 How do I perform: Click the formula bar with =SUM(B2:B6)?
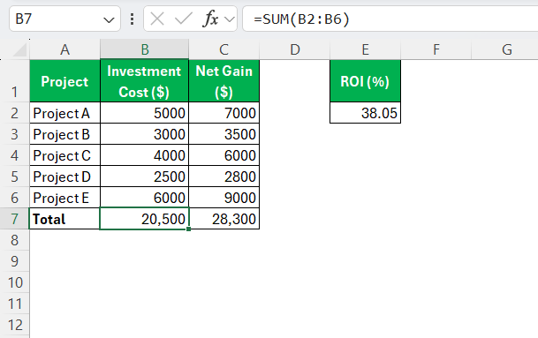[x=390, y=19]
